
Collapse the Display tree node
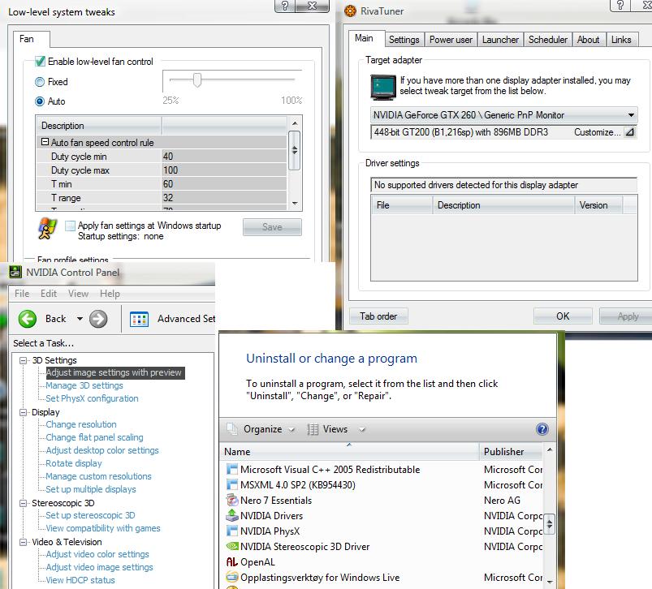24,412
